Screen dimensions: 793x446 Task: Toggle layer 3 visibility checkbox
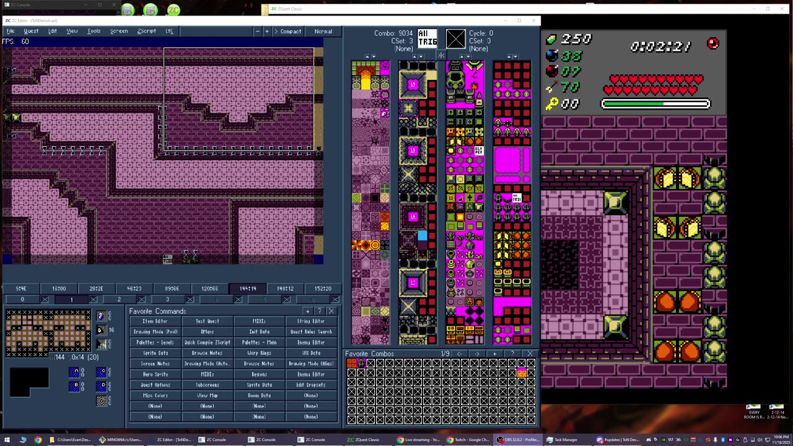tap(190, 300)
